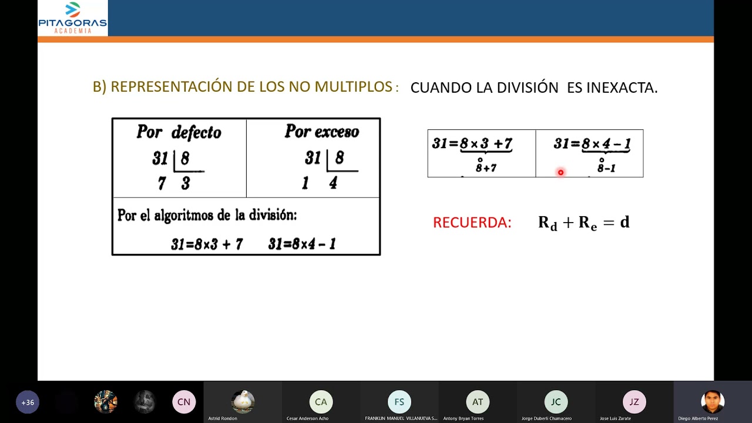Select the grayscale face participant avatar
752x423 pixels.
point(145,402)
